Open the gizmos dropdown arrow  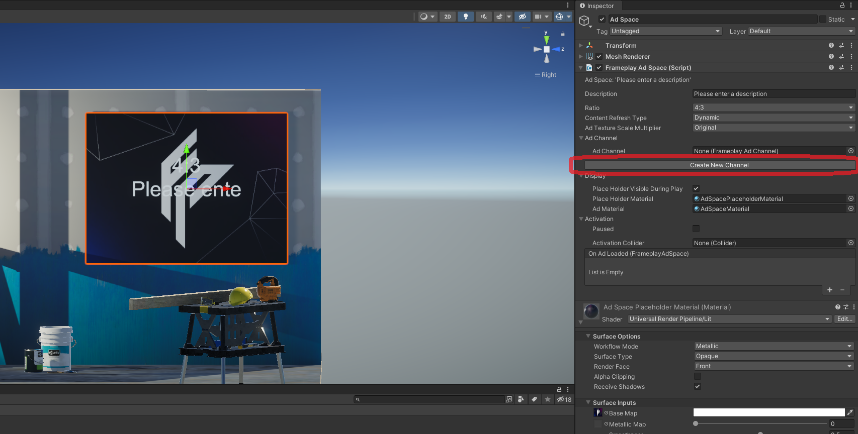click(x=569, y=17)
